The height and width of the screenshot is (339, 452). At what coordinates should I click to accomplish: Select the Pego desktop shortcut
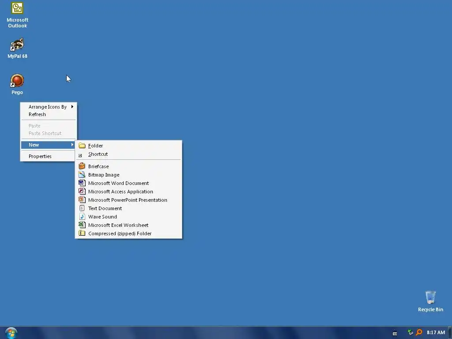[17, 84]
